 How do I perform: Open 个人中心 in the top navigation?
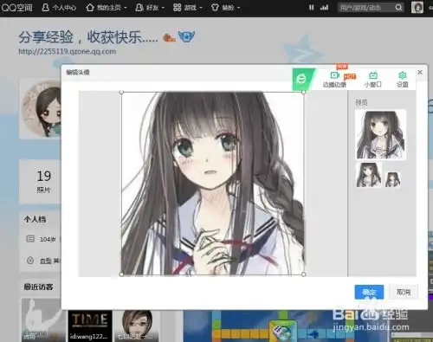pyautogui.click(x=59, y=8)
